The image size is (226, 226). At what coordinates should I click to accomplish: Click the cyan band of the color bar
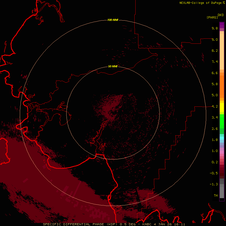tap(222, 138)
